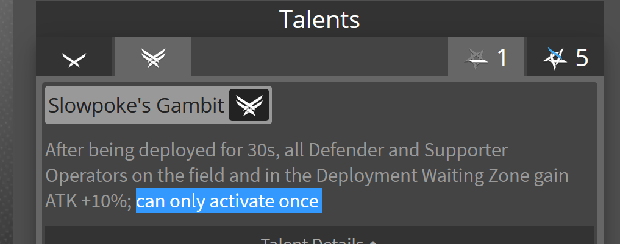
Task: Switch to the Elite 1 single-chevron tab
Action: pos(74,58)
